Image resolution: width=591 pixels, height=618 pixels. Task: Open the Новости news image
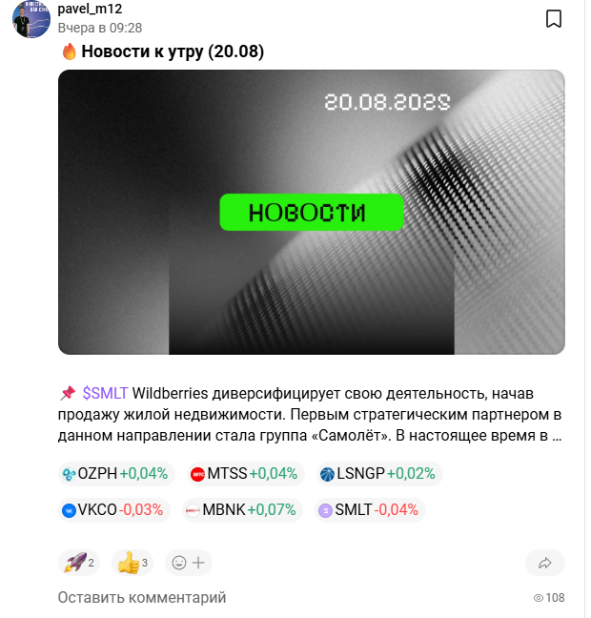tap(312, 212)
